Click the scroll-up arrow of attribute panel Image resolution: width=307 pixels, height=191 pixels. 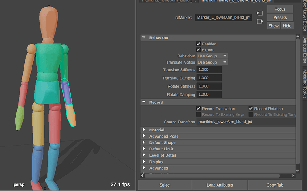pos(298,36)
